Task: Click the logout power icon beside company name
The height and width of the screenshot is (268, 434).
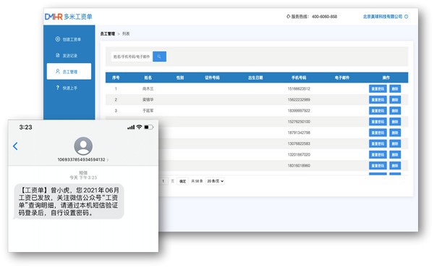Action: point(407,17)
